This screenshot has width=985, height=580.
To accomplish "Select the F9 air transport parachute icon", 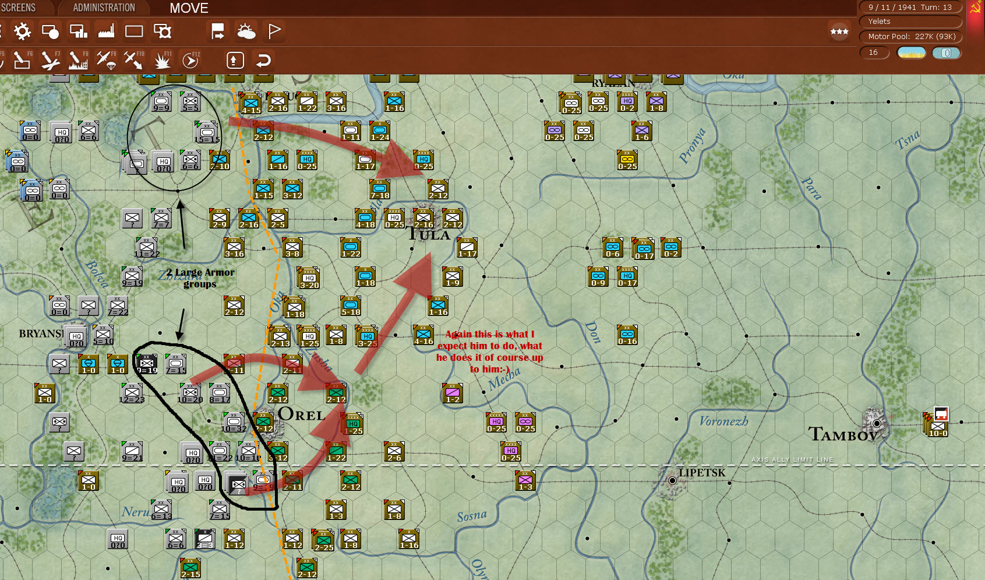I will [x=106, y=60].
